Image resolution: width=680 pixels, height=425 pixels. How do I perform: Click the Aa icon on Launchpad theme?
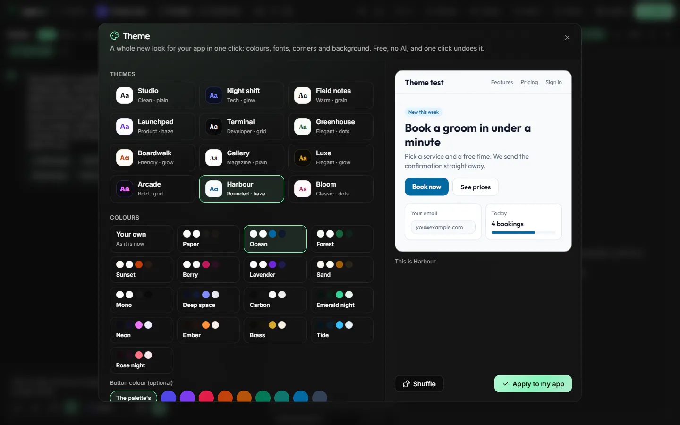point(125,127)
